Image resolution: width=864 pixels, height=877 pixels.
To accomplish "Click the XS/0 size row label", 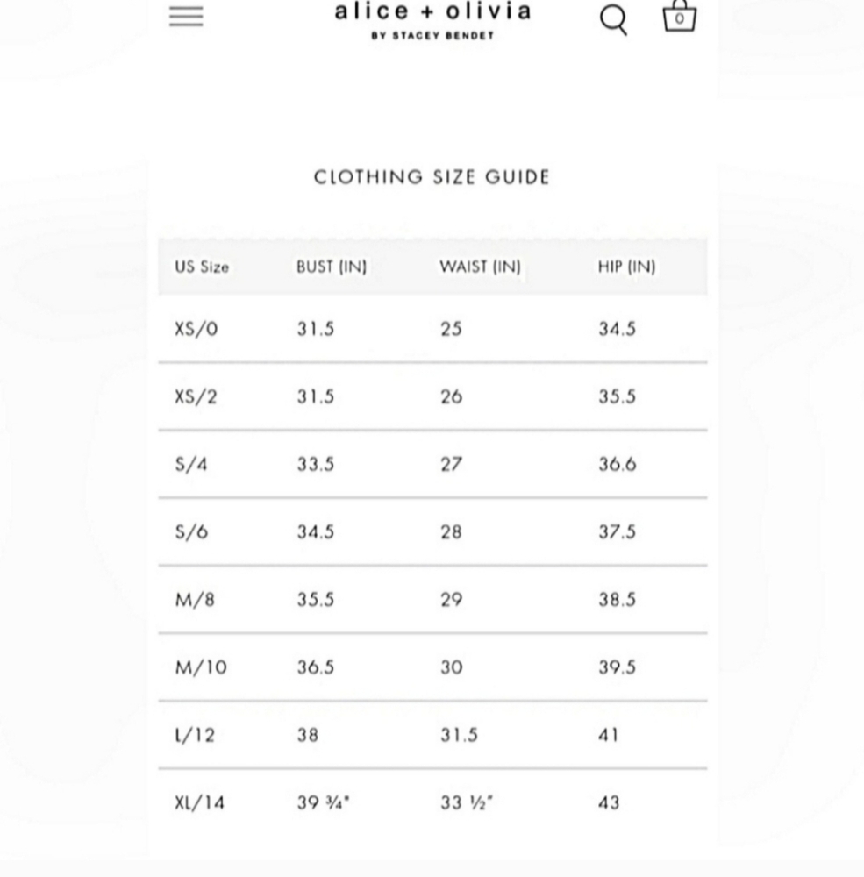I will coord(196,329).
